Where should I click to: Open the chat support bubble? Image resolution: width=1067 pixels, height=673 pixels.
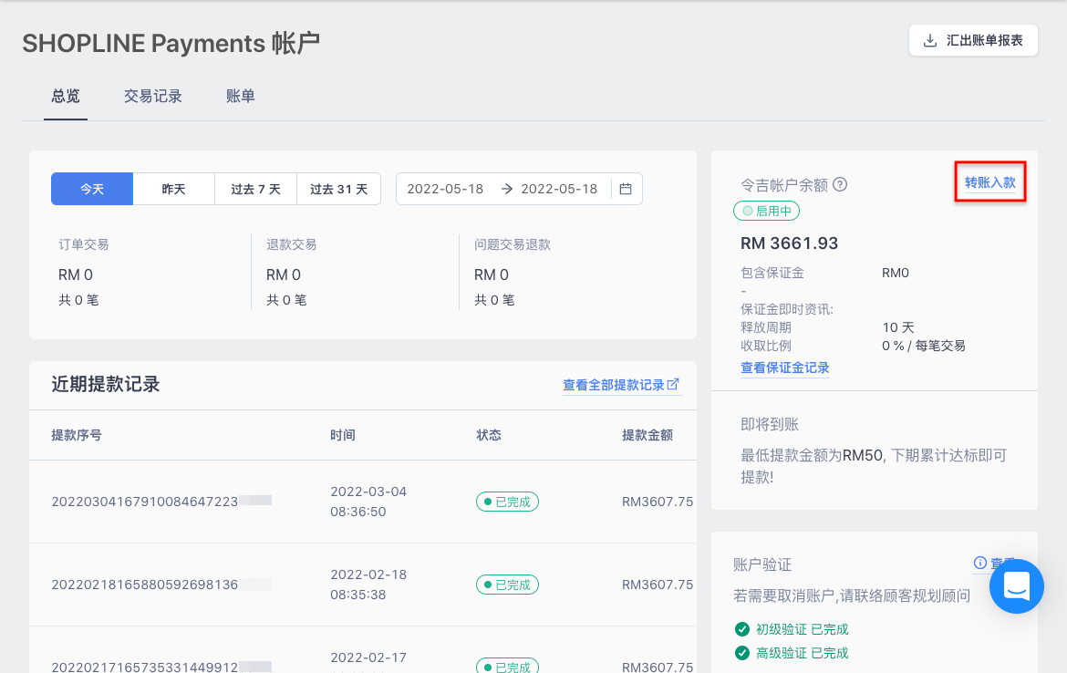1016,585
